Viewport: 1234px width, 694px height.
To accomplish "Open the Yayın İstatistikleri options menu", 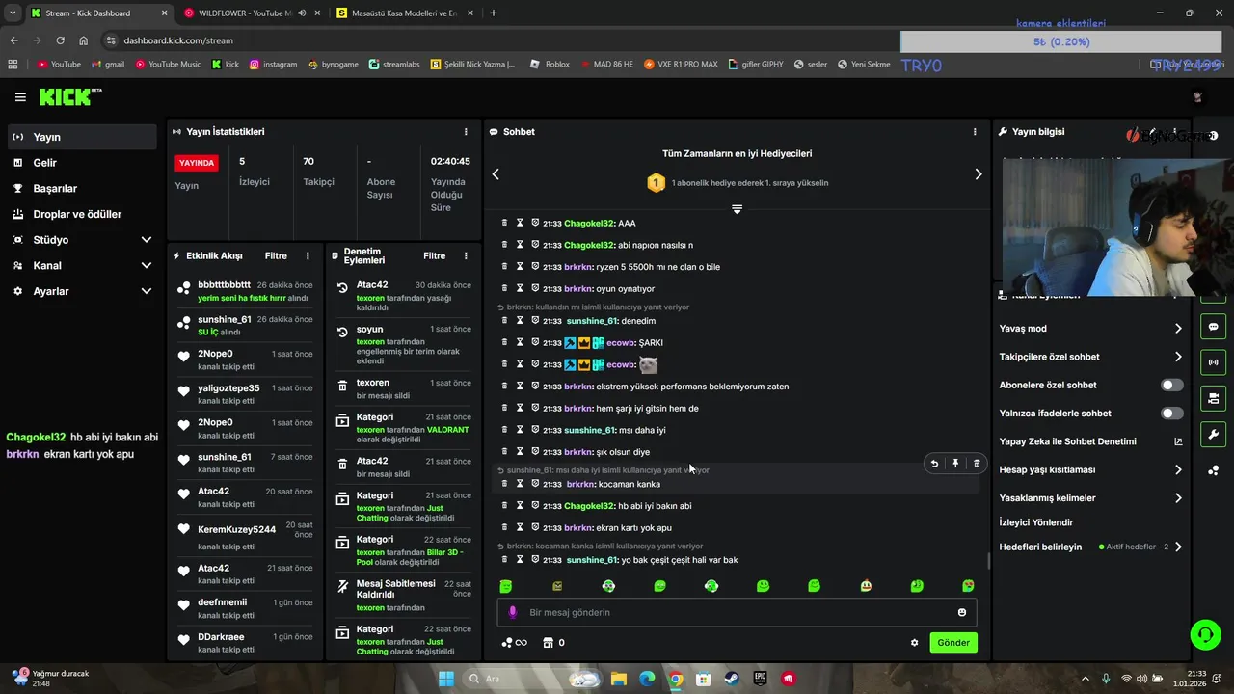I will click(x=466, y=132).
